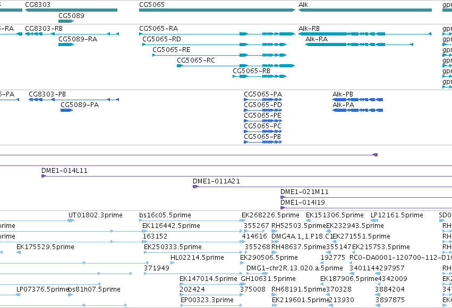Screen dimensions: 452x308
Task: Open EST EP00323.3prime
Action: point(207,300)
